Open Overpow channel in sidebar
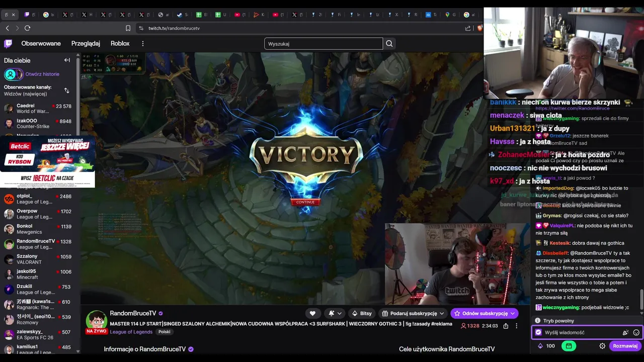The height and width of the screenshot is (362, 644). 39,214
